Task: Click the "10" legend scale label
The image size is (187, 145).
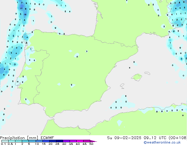Action: (37, 144)
